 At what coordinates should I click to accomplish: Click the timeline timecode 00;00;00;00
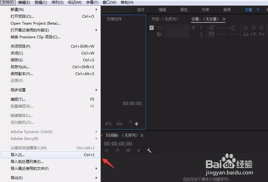coord(118,144)
